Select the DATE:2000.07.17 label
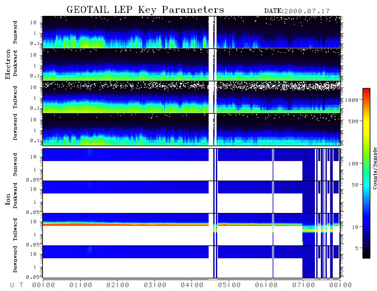Viewport: 377px width, 291px height. 297,11
